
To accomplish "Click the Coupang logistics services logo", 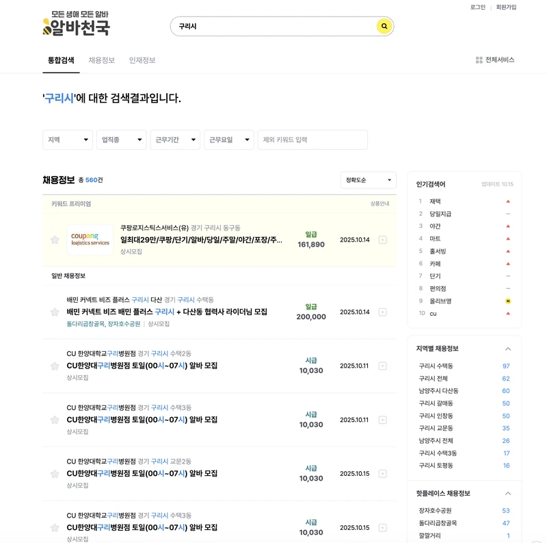I will click(90, 240).
